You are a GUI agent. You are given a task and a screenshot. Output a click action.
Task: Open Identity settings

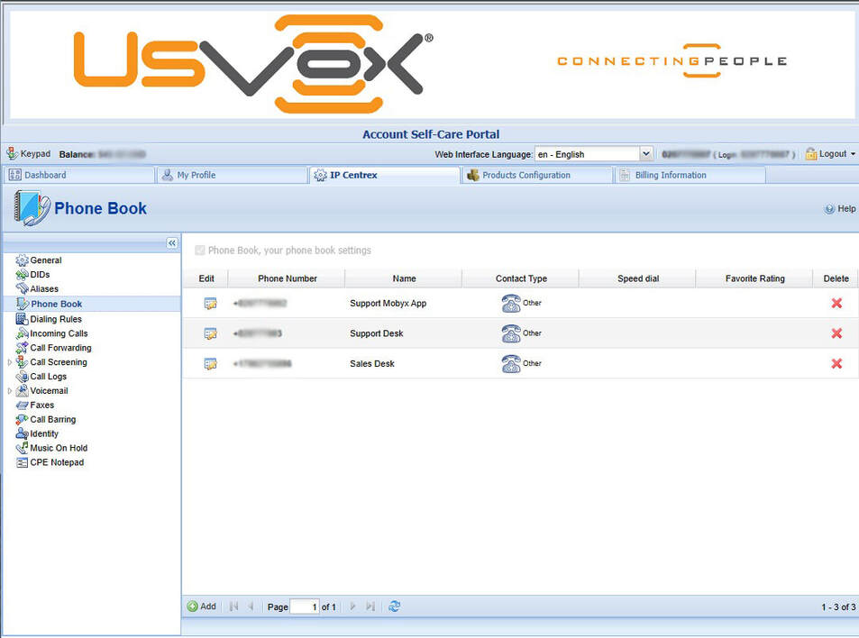click(44, 433)
